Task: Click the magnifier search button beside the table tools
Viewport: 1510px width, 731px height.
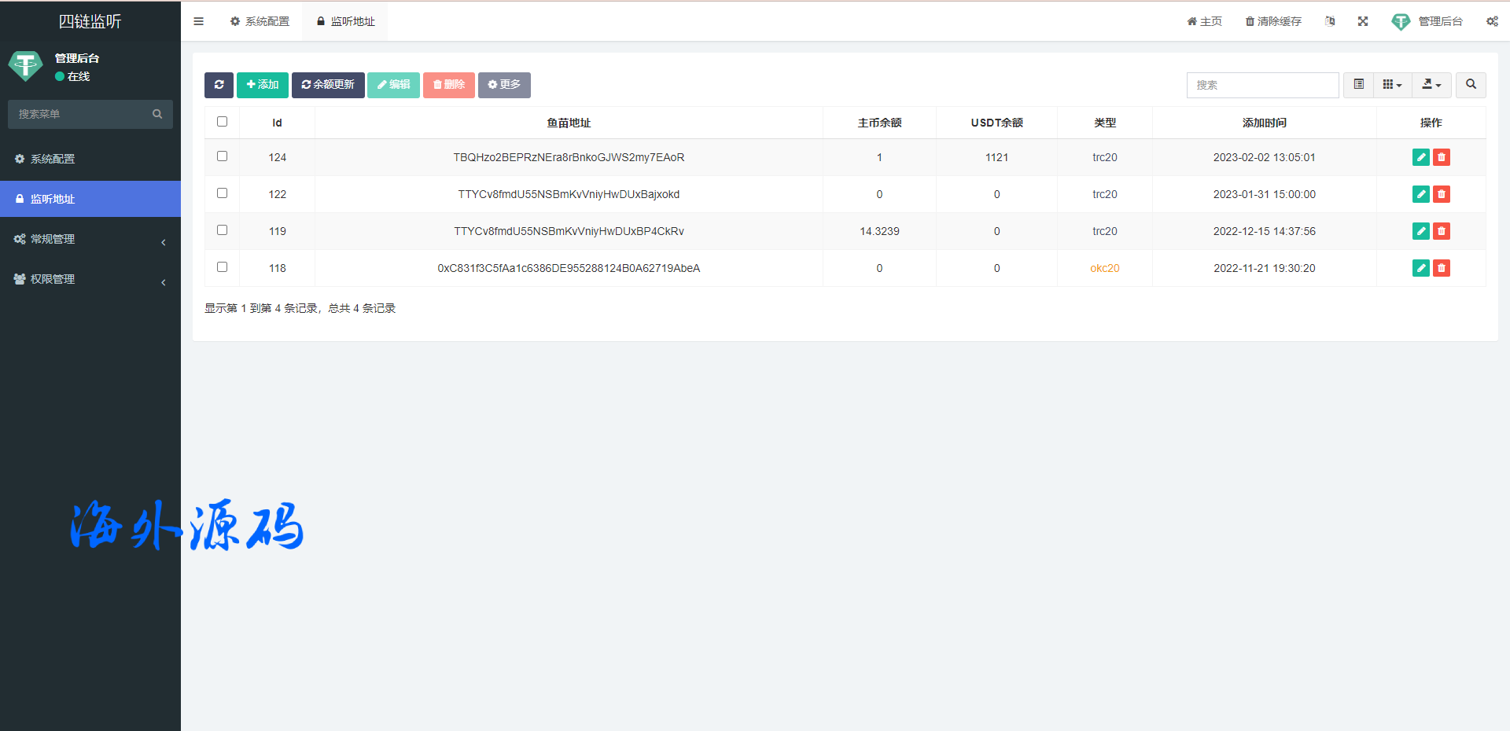Action: point(1471,85)
